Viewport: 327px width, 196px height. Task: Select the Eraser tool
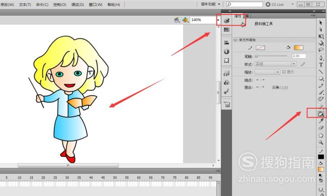click(x=321, y=128)
